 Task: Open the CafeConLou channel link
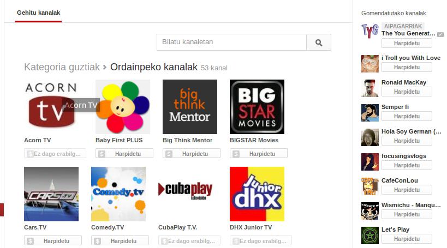[x=400, y=180]
